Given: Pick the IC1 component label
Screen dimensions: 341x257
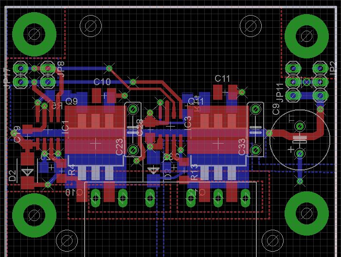Looking at the screenshot, I should (x=66, y=128).
